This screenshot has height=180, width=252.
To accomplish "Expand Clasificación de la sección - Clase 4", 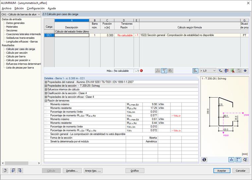I will click(x=46, y=93).
